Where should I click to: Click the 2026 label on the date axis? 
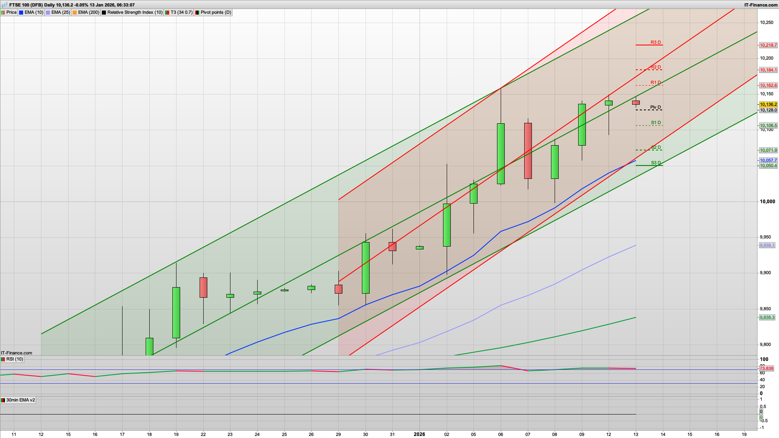click(420, 434)
